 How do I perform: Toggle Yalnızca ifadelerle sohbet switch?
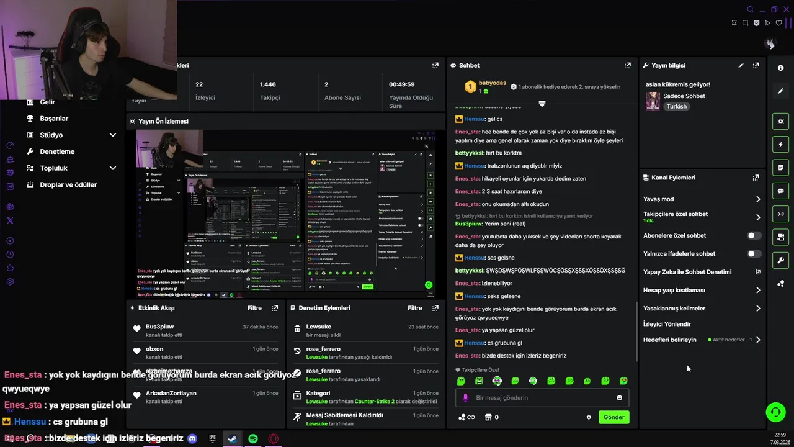[754, 254]
